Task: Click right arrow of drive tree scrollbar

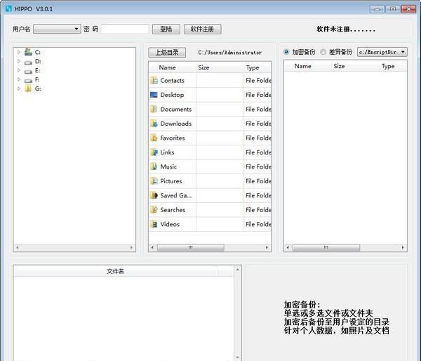Action: tap(132, 247)
